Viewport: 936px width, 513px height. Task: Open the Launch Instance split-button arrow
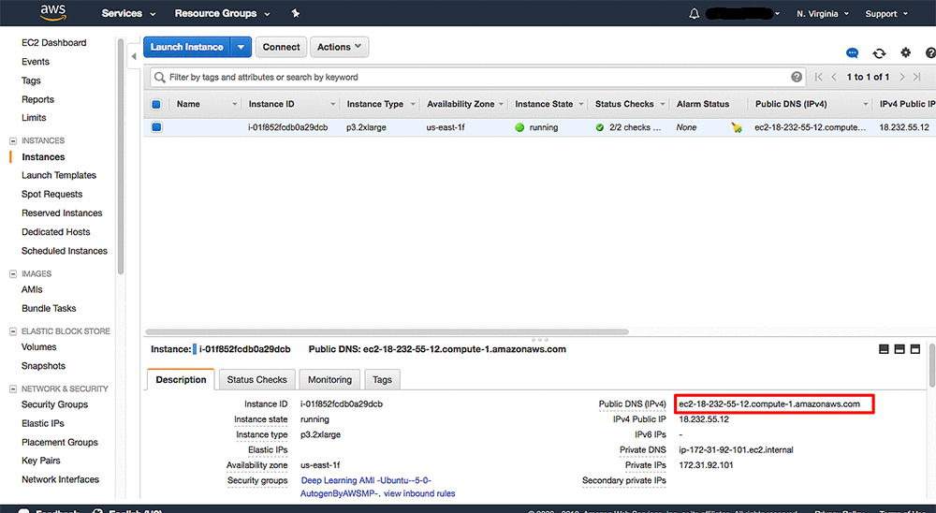point(241,47)
